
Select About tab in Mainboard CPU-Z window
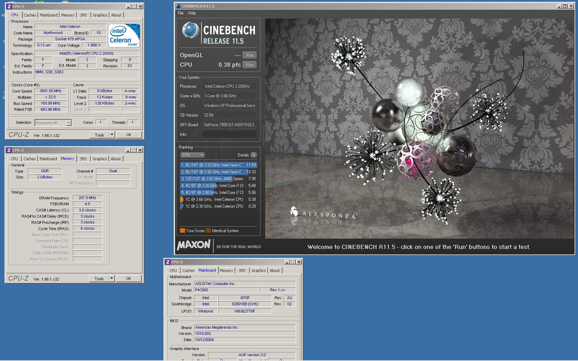coord(275,271)
